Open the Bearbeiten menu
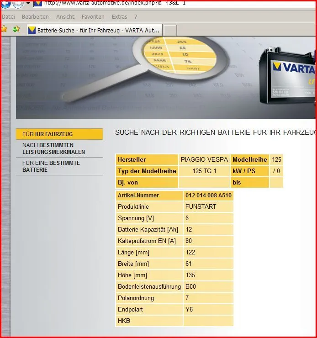The width and height of the screenshot is (317, 338). click(x=35, y=17)
